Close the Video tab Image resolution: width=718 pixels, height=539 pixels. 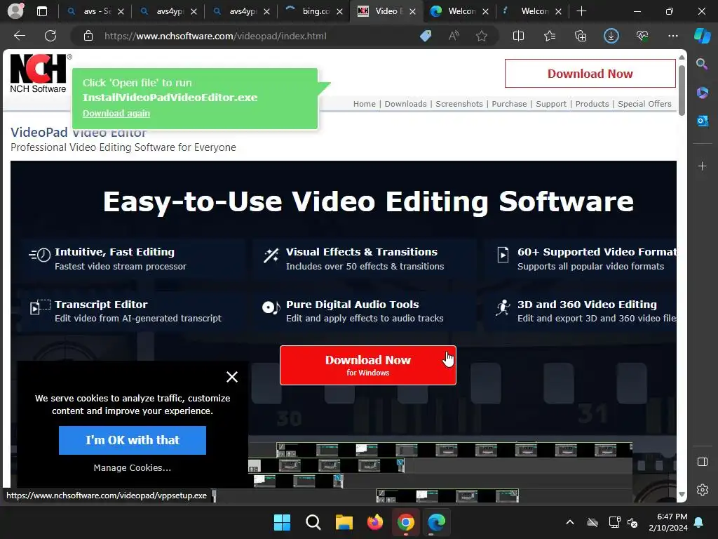[x=412, y=11]
